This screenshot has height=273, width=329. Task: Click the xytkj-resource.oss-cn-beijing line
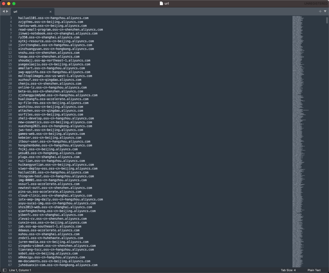[x=56, y=41]
